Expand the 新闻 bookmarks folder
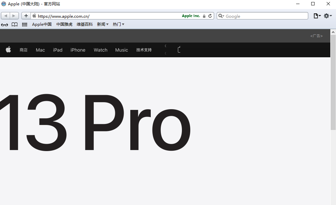This screenshot has height=205, width=336. [x=103, y=24]
